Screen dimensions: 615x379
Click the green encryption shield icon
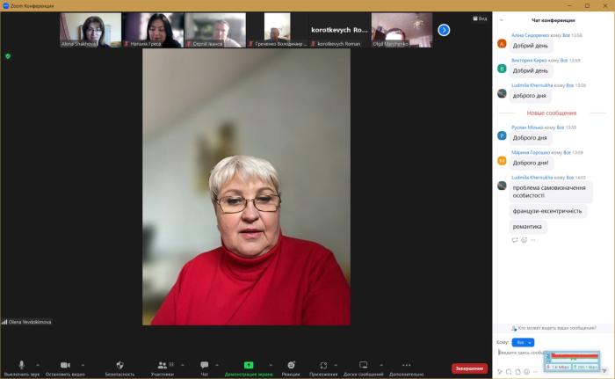point(8,55)
